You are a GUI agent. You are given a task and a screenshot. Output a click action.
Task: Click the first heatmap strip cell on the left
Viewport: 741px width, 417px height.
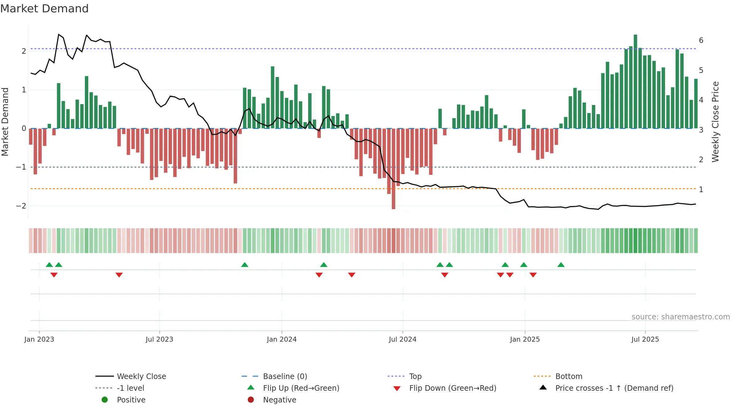pyautogui.click(x=31, y=241)
